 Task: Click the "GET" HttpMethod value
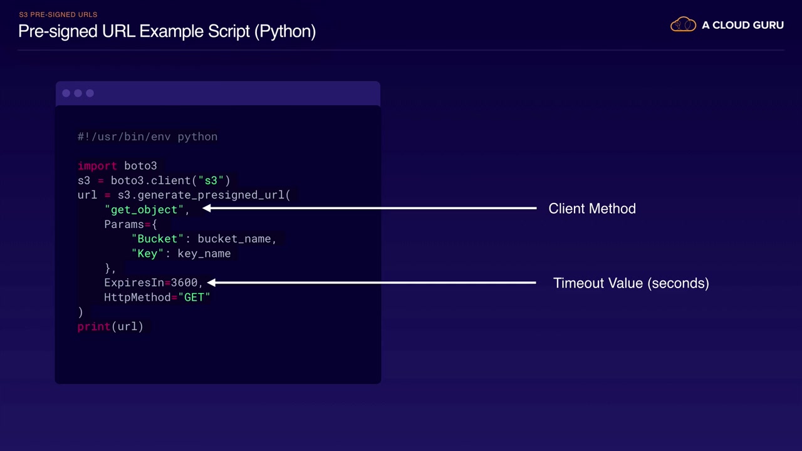tap(194, 298)
